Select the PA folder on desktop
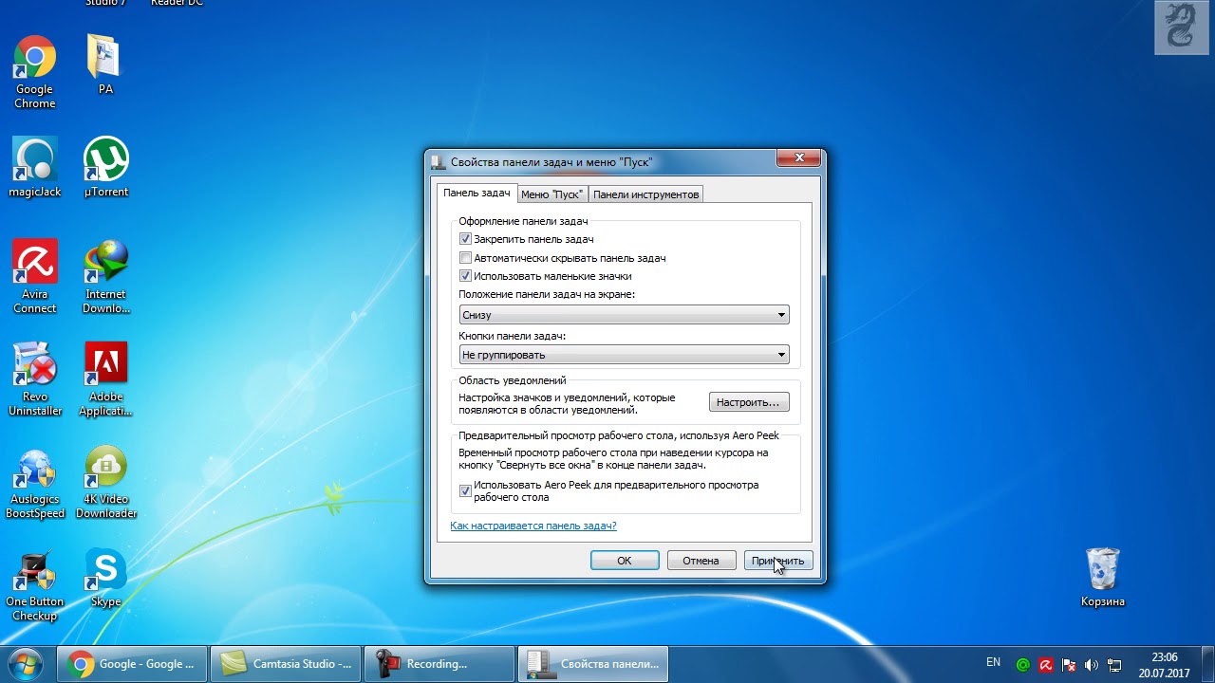This screenshot has height=683, width=1215. (105, 66)
